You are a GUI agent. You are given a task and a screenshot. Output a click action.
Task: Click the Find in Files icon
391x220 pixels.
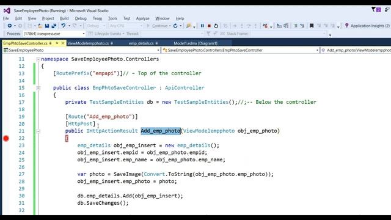[189, 26]
